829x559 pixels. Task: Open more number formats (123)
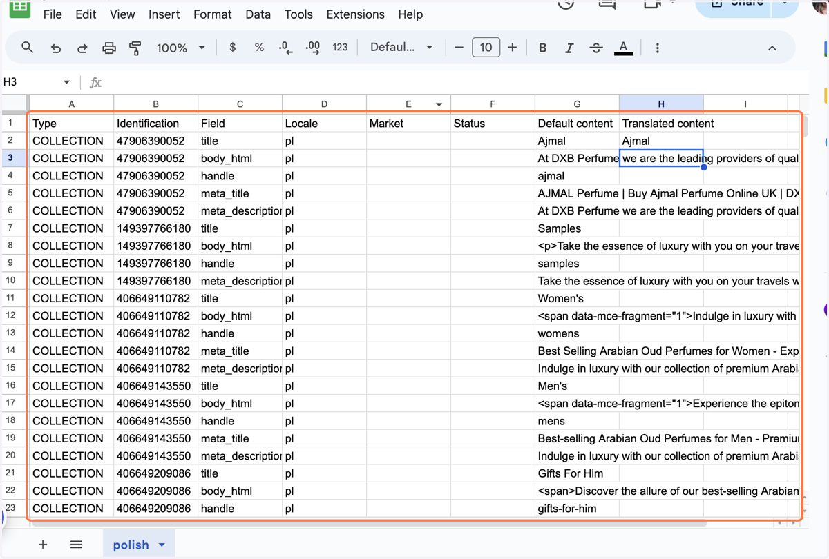point(340,48)
